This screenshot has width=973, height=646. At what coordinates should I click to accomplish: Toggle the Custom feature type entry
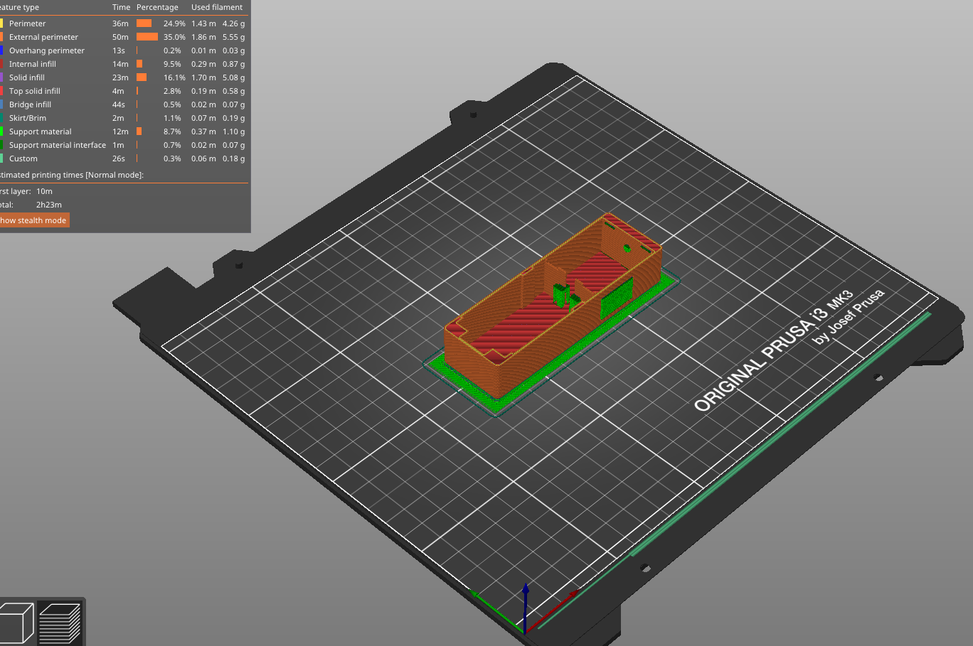[x=23, y=158]
